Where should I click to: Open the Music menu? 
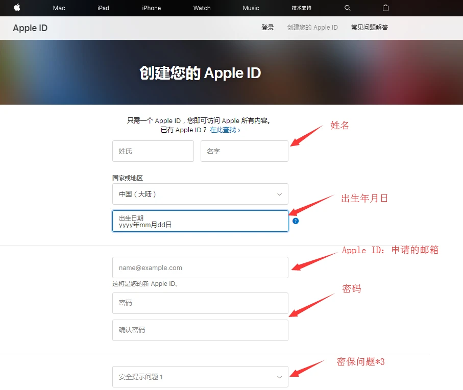[x=251, y=8]
